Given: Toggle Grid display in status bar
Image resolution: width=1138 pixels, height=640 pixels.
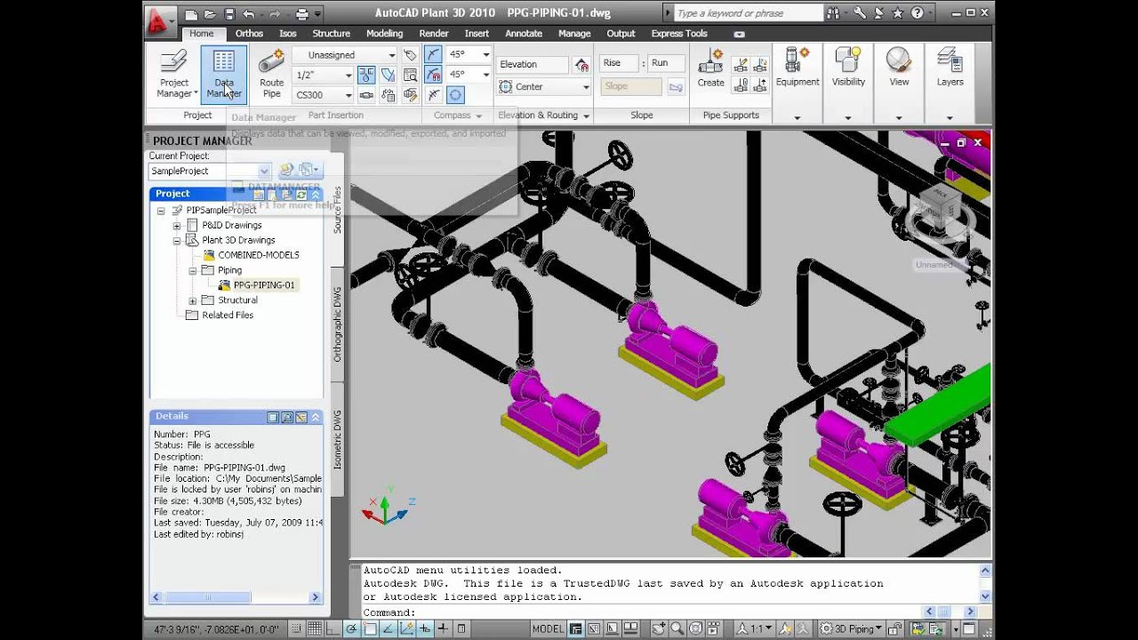Looking at the screenshot, I should [314, 628].
